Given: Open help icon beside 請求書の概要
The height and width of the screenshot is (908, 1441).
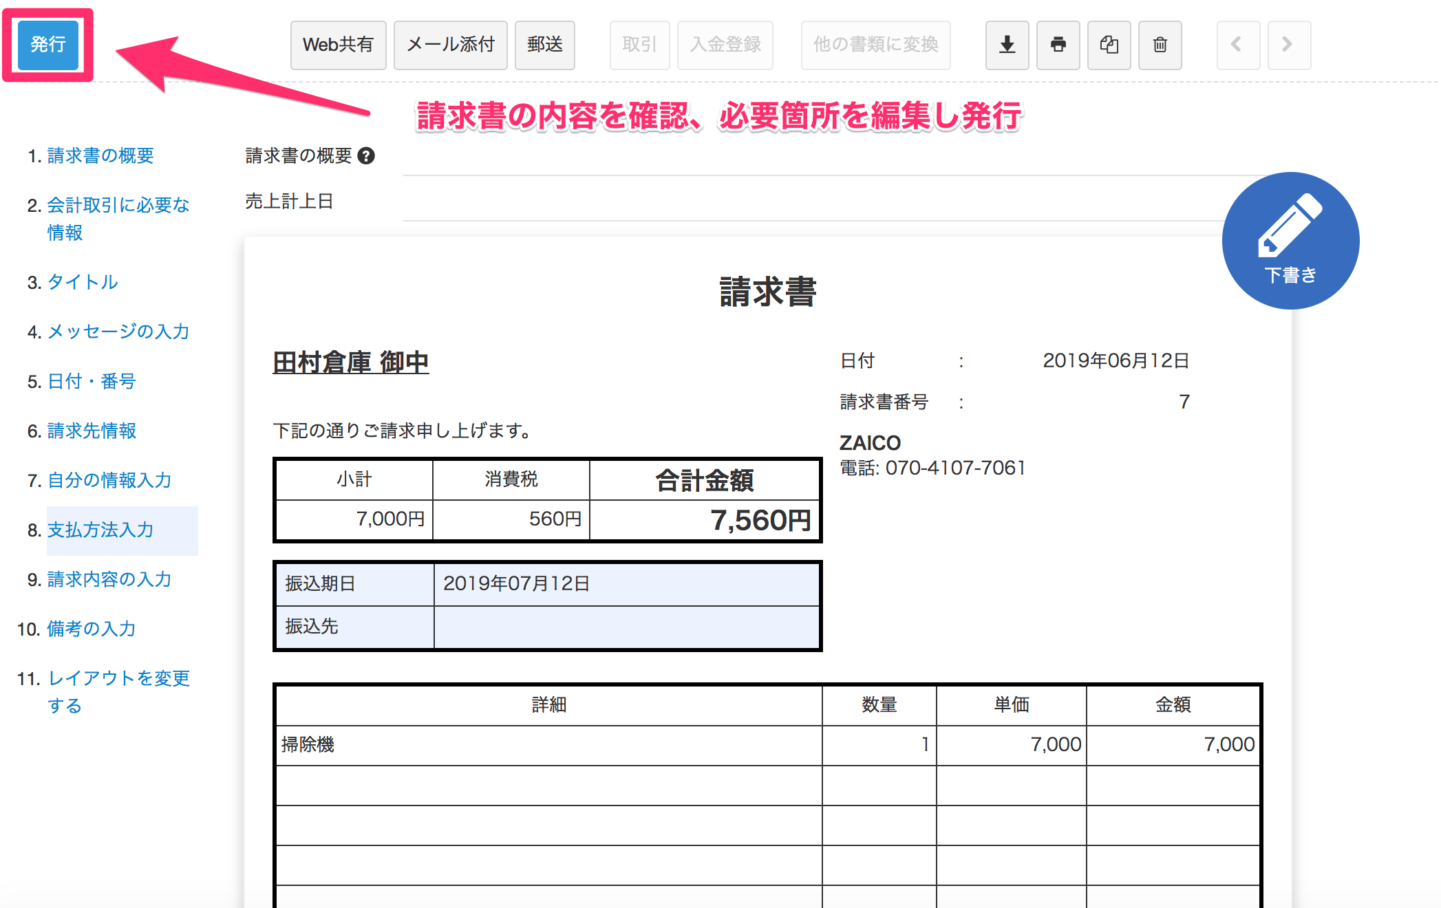Looking at the screenshot, I should (x=366, y=156).
